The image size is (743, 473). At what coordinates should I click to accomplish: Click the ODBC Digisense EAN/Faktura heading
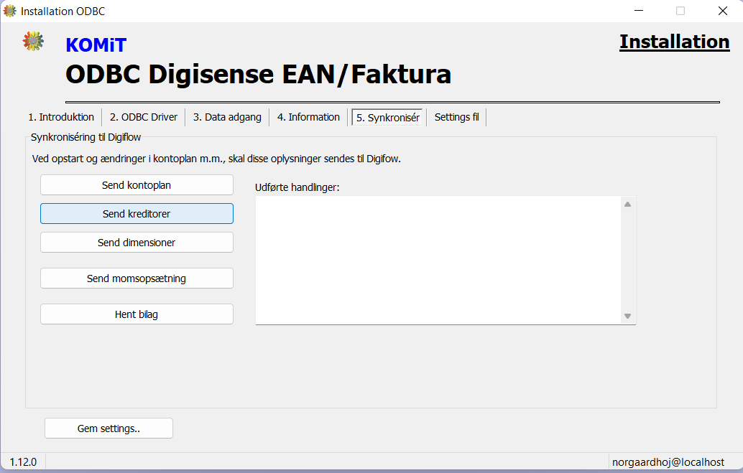258,75
